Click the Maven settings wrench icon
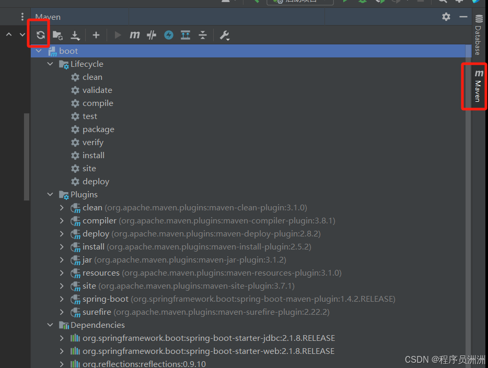488x368 pixels. click(225, 35)
